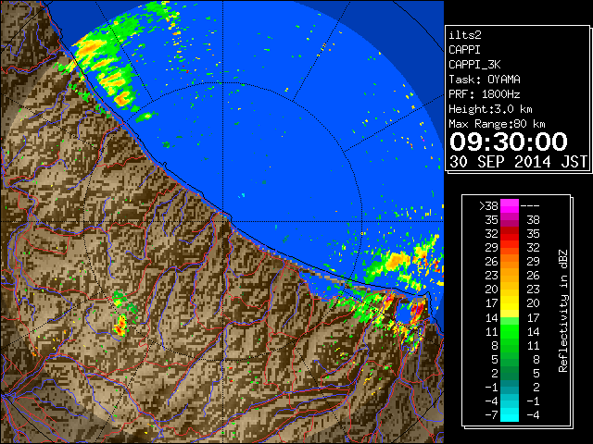The image size is (593, 444).
Task: Click the PRF: 1800Hz entry
Action: click(484, 94)
